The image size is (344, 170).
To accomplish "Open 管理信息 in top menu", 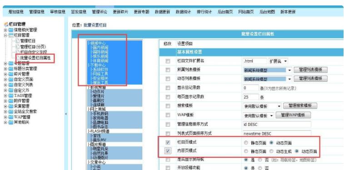I will [37, 12].
